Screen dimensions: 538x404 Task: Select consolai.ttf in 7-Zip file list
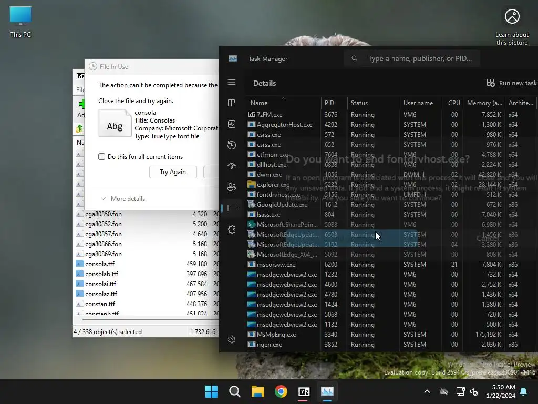(147, 284)
